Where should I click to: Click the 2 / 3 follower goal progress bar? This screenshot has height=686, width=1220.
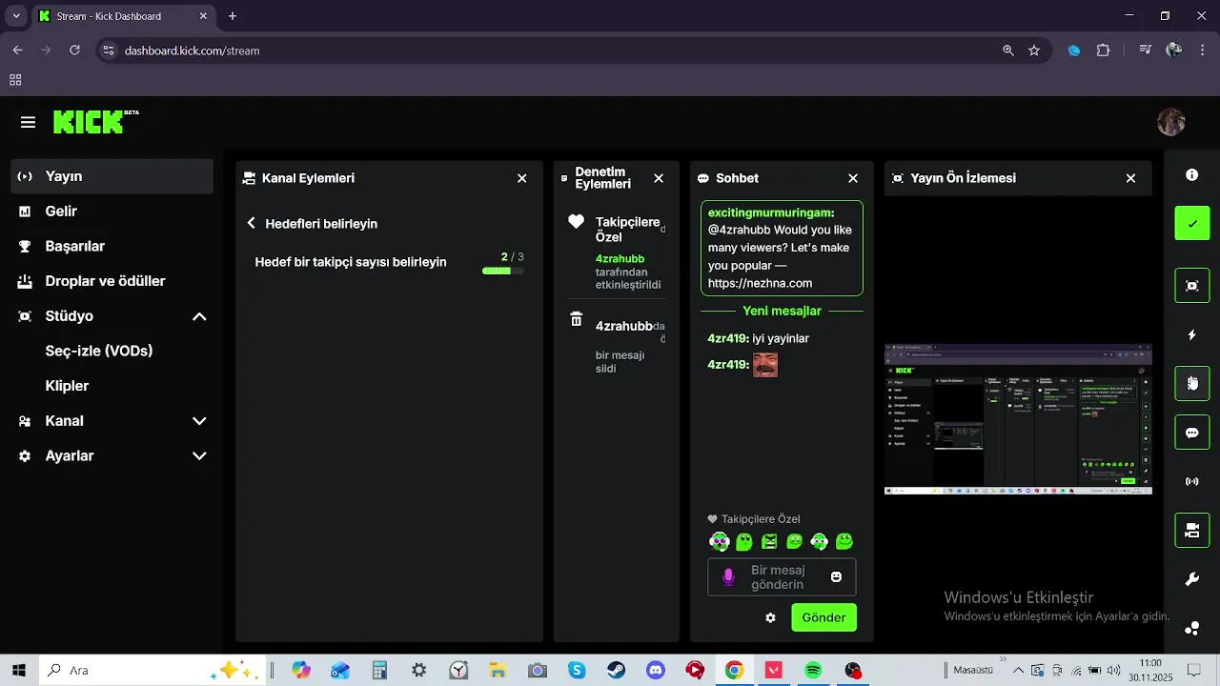pos(503,271)
